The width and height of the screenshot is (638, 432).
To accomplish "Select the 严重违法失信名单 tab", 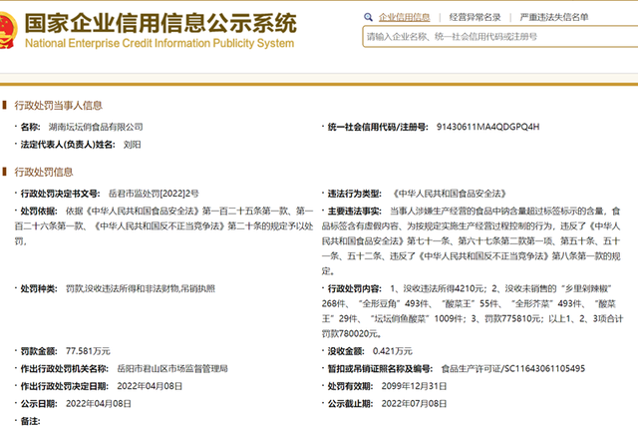I will coord(554,17).
